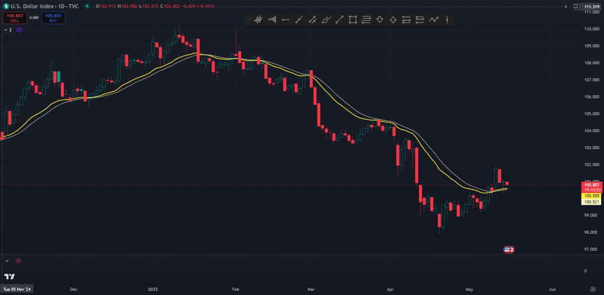
Task: Select the horizontal line drawing tool
Action: 285,19
